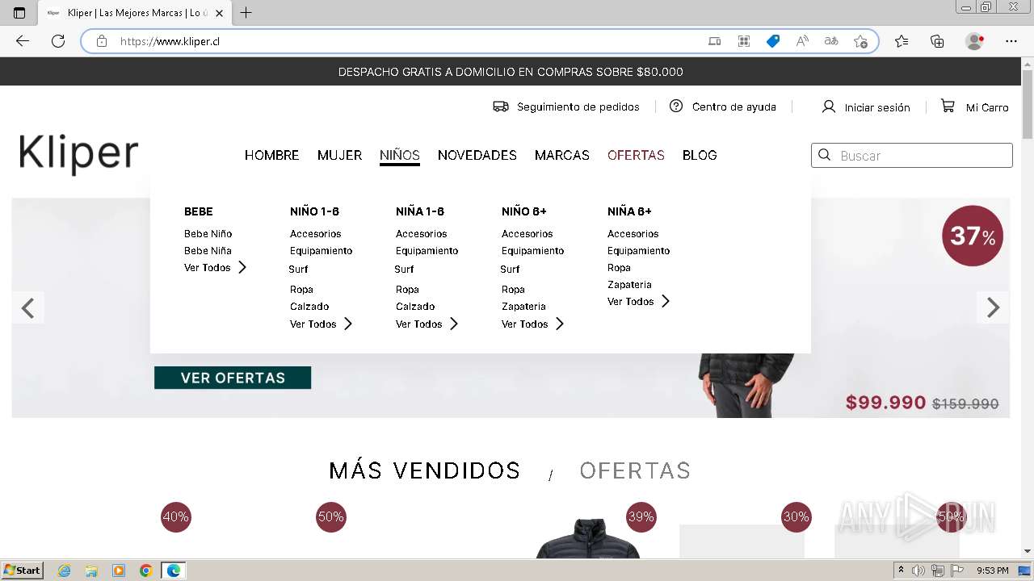Click the user login person icon

pos(828,107)
